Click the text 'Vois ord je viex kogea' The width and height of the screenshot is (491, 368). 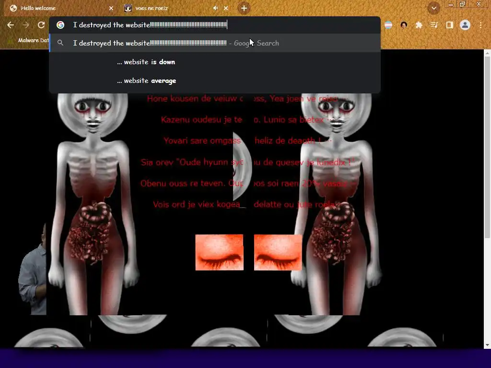point(196,205)
